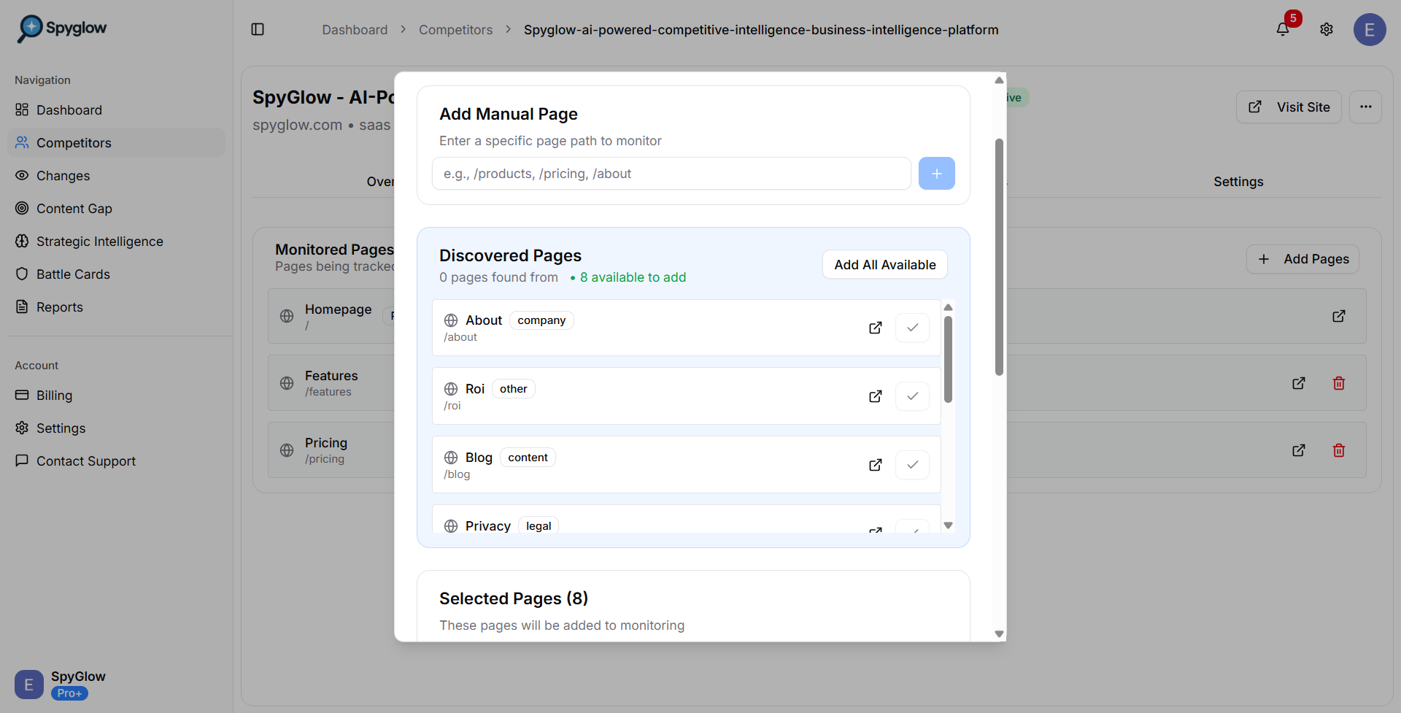
Task: Click the globe icon next to Privacy
Action: pyautogui.click(x=451, y=526)
